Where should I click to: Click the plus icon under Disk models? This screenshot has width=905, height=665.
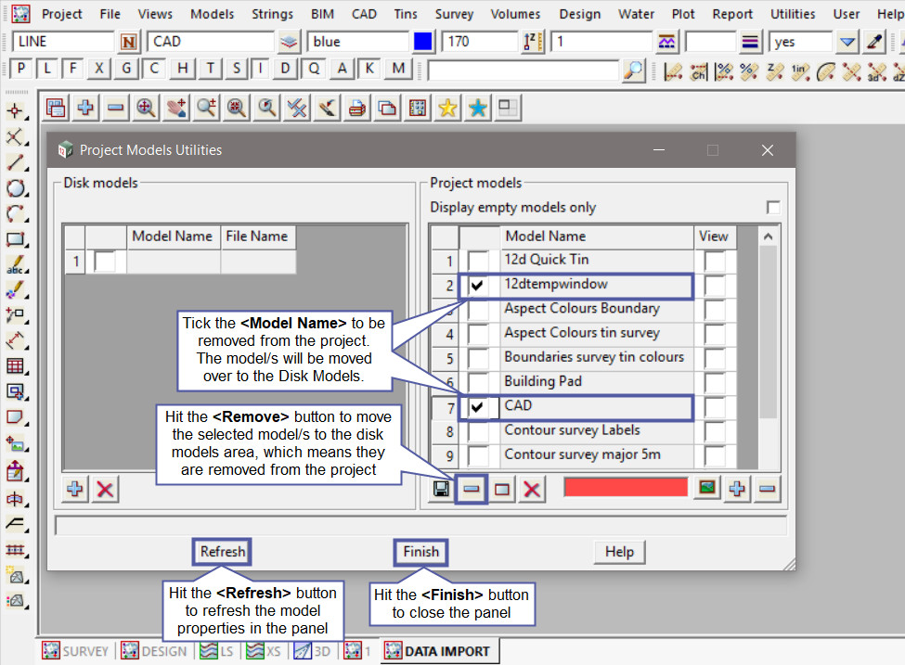point(76,489)
